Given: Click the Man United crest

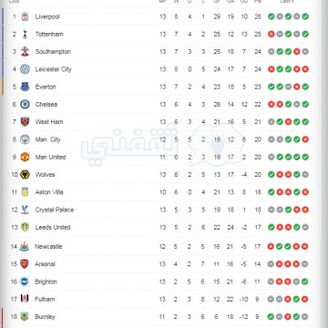Looking at the screenshot, I should click(x=25, y=157).
